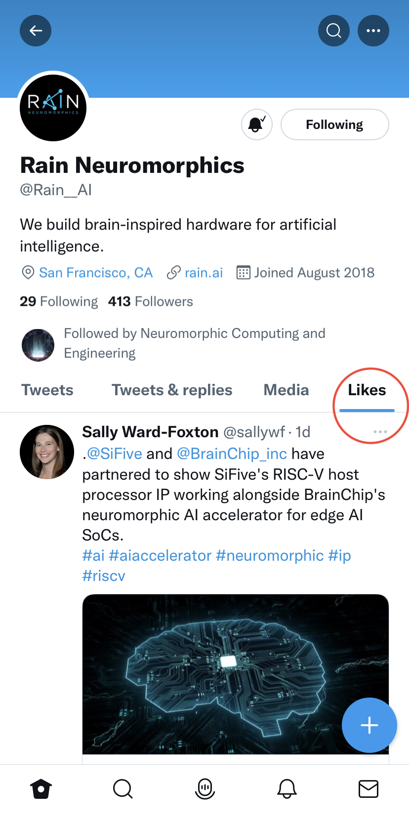Open Notifications bell in bottom bar
Viewport: 409px width, 826px height.
tap(287, 789)
